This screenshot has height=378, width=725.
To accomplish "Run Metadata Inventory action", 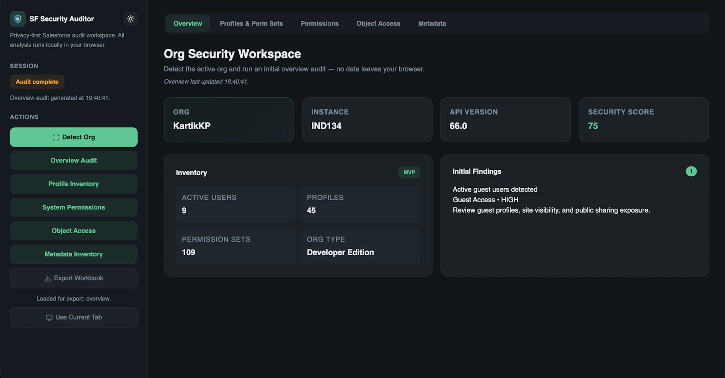I will click(73, 254).
